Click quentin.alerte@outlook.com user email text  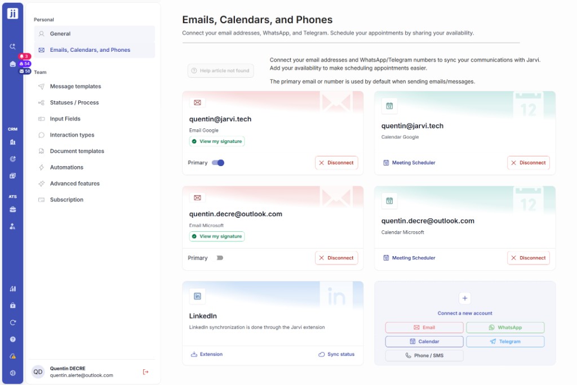click(x=81, y=375)
